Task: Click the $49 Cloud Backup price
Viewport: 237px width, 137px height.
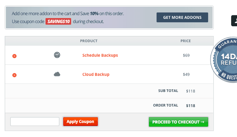Action: 186,74
